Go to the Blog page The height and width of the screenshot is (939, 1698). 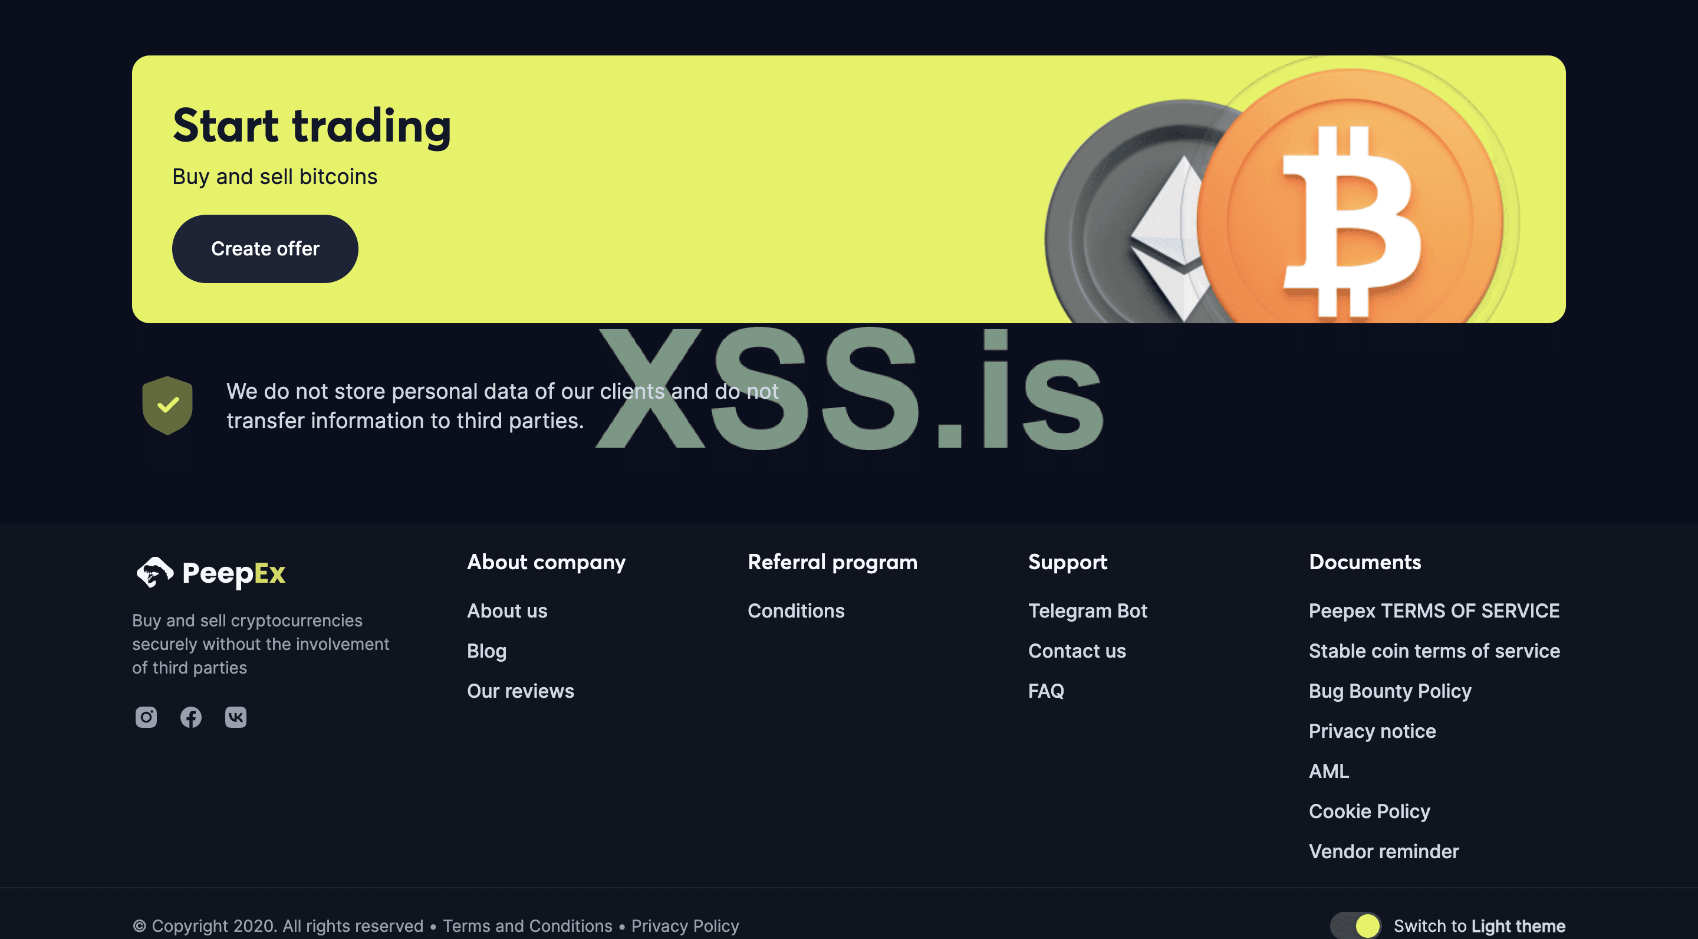pos(486,651)
